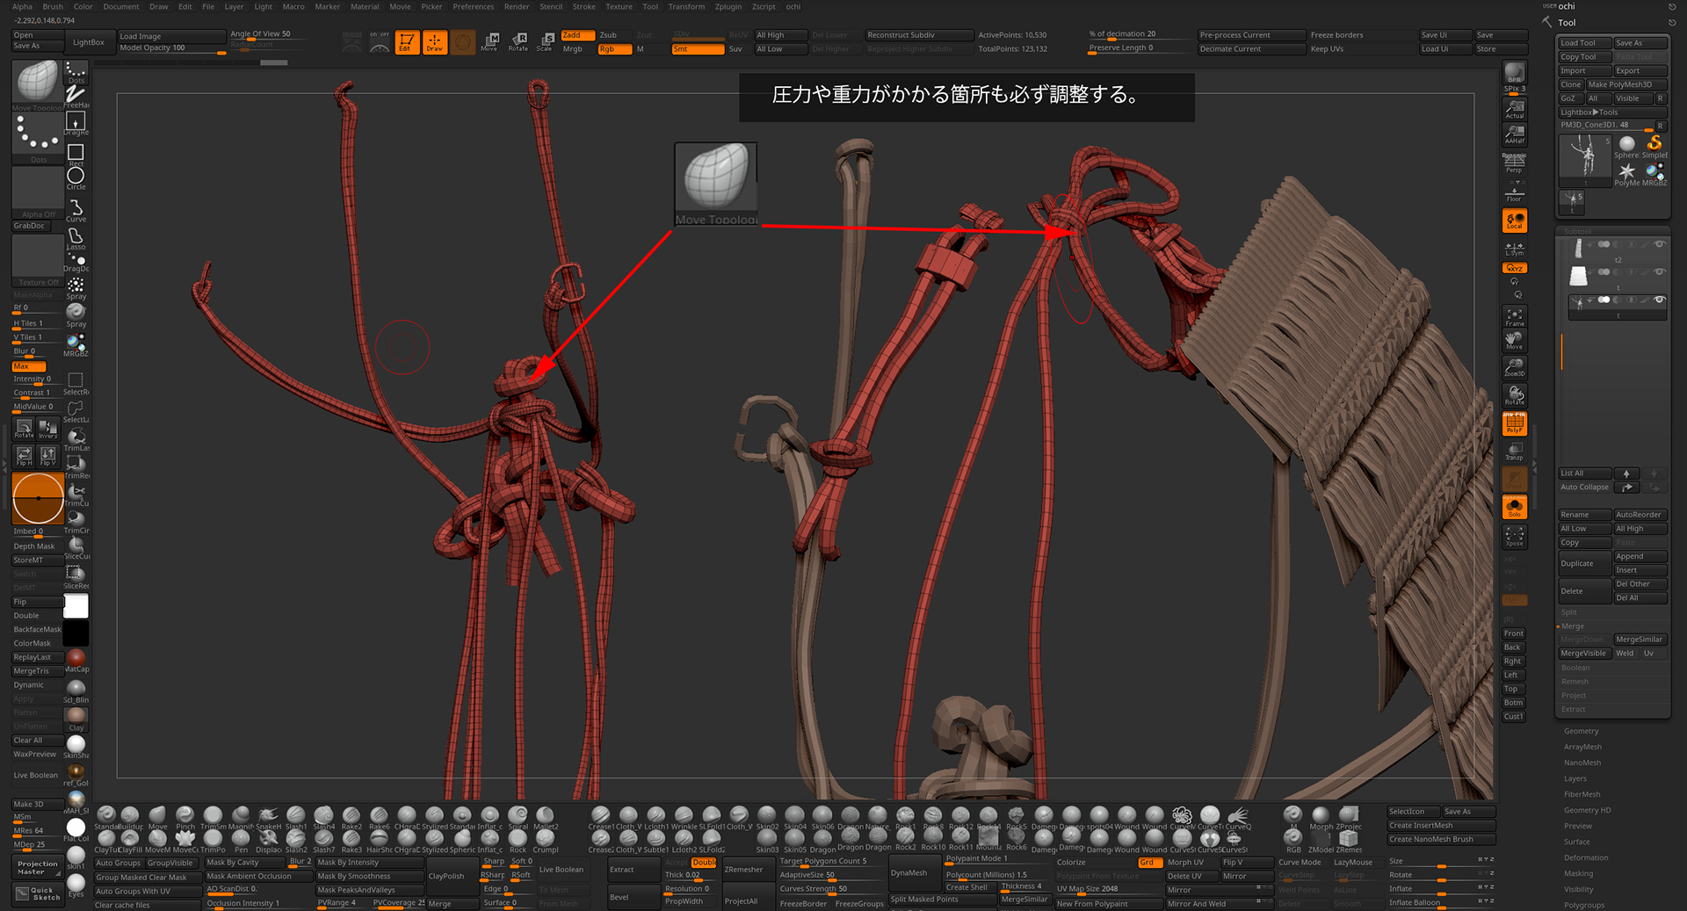The image size is (1687, 911).
Task: Open the Zplugin menu
Action: click(x=728, y=6)
